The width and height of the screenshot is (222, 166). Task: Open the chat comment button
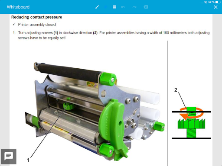click(x=9, y=156)
